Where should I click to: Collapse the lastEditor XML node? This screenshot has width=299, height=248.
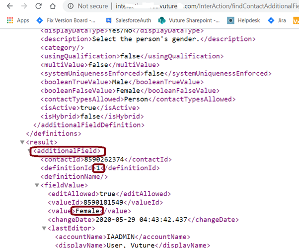[x=44, y=228]
